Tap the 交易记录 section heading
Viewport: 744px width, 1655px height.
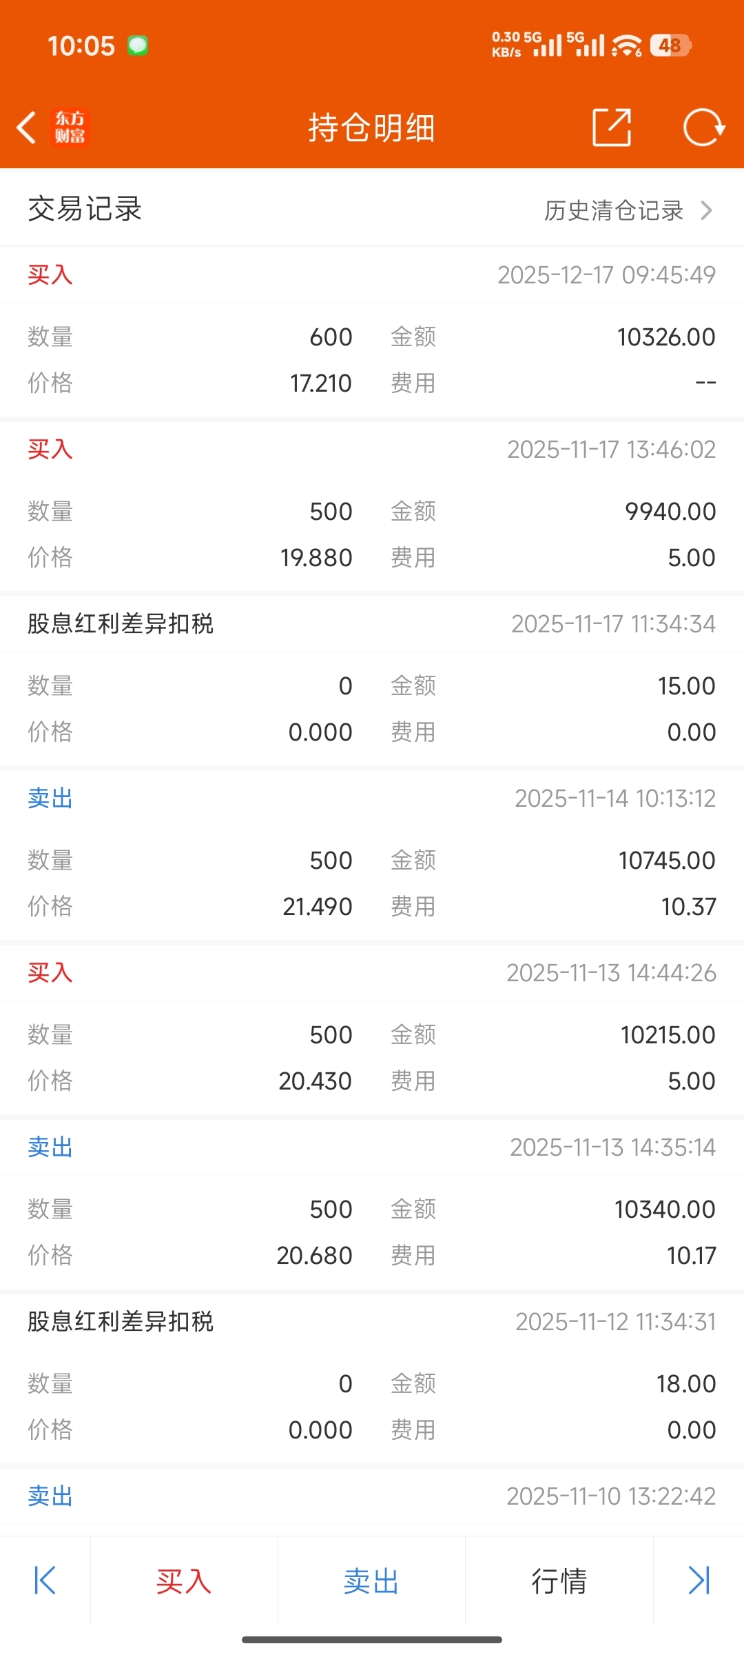pyautogui.click(x=85, y=209)
